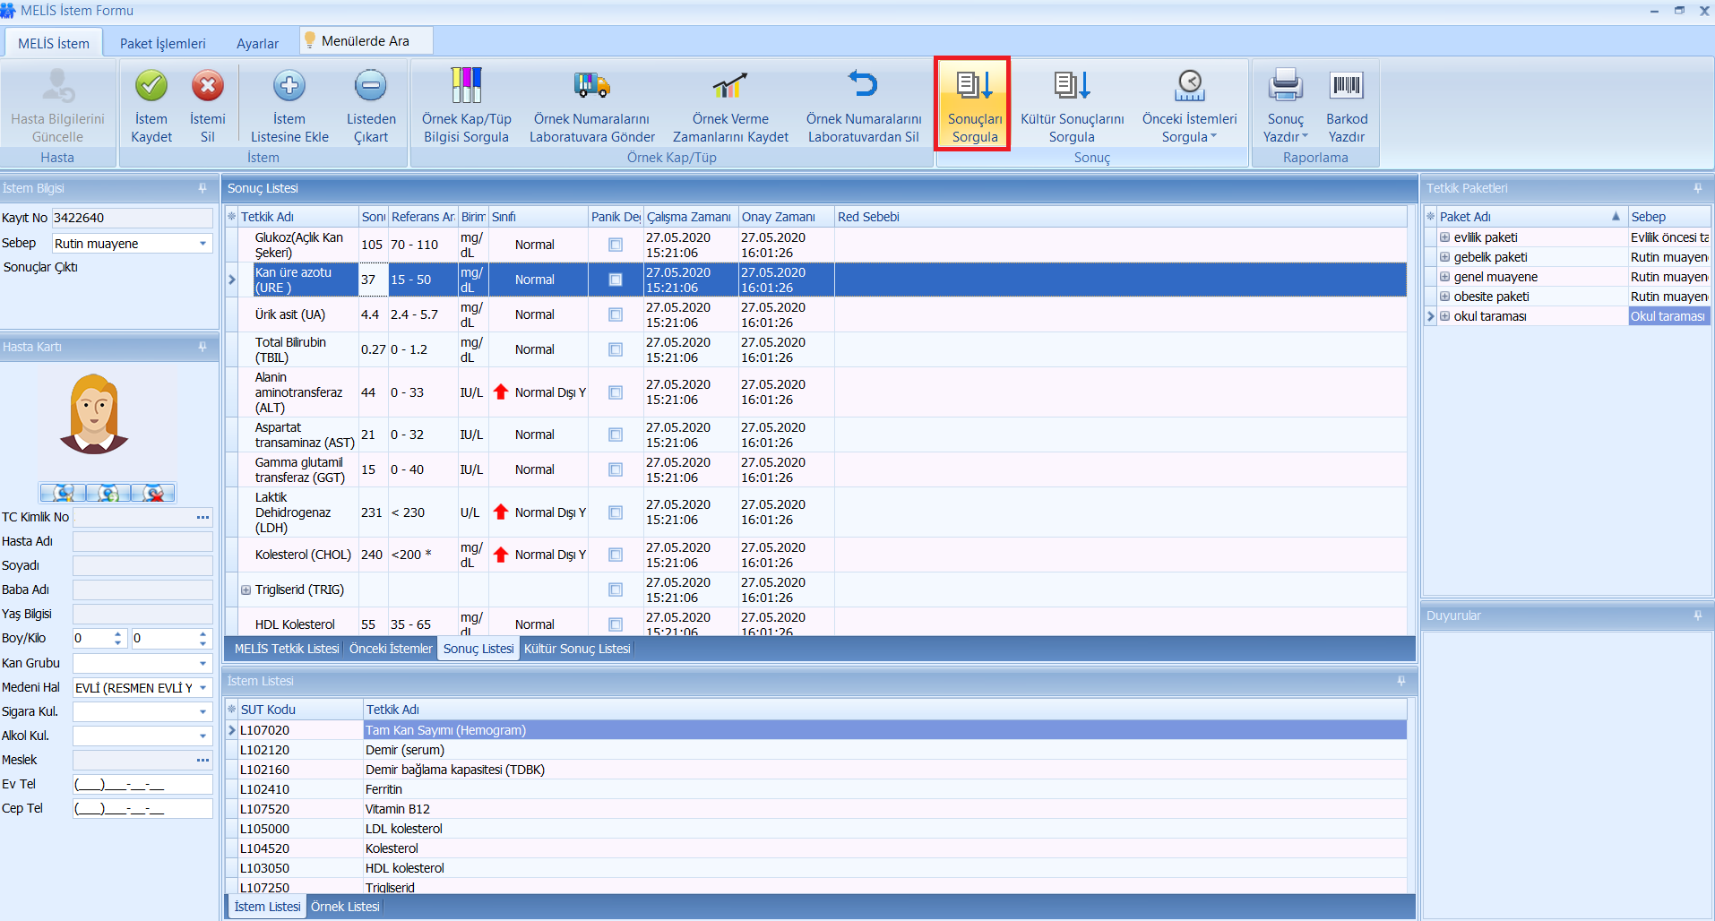Increase Boy value with stepper up
Image resolution: width=1715 pixels, height=921 pixels.
(x=118, y=634)
